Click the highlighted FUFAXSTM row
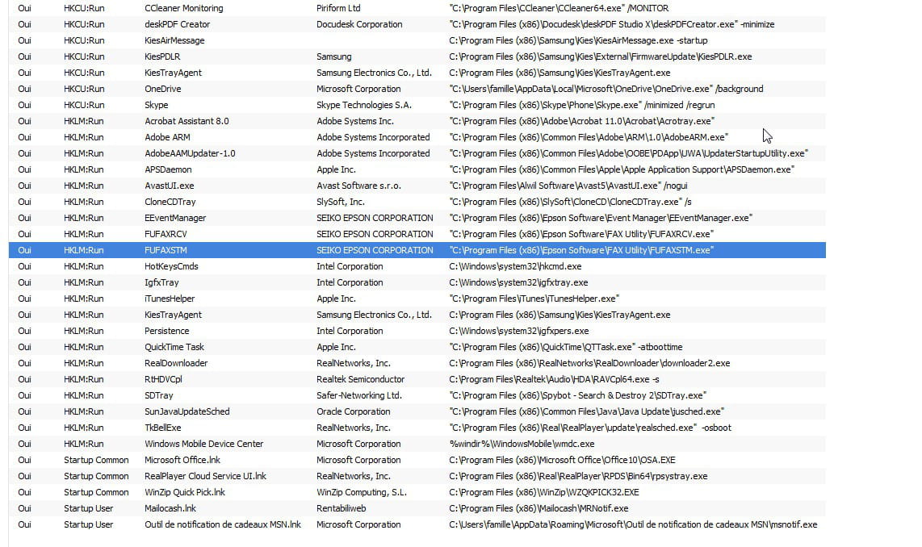This screenshot has width=922, height=547. (x=166, y=250)
